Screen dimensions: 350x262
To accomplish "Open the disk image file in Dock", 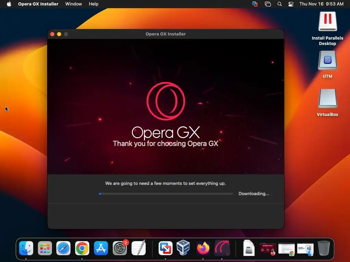I will 249,248.
